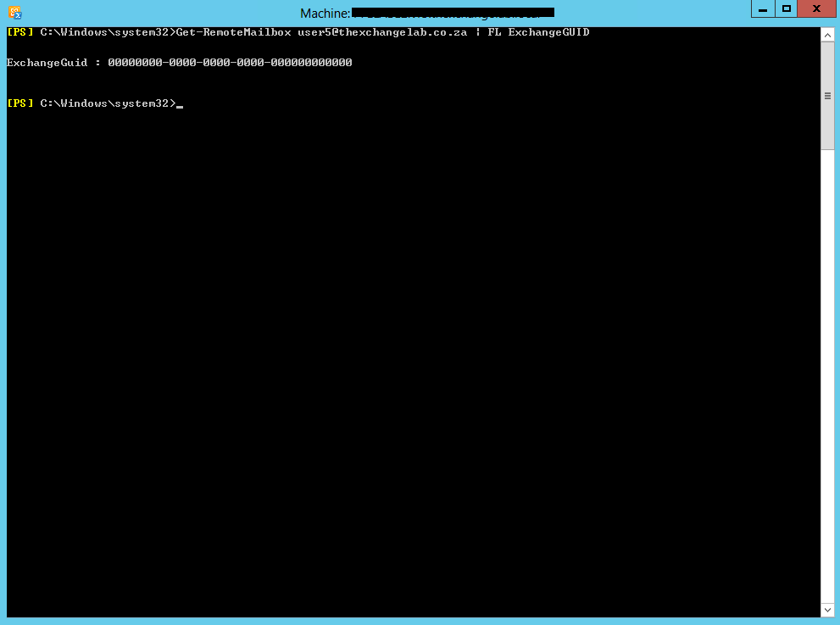Click the FL ExchangeGUID parameter text

click(x=538, y=32)
